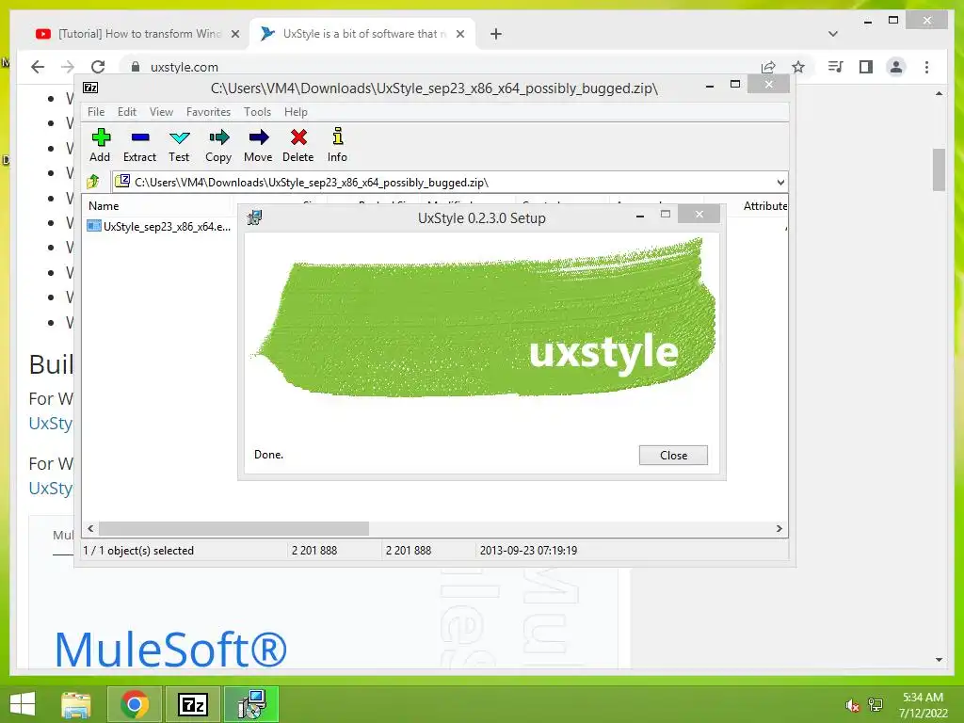Open File Explorer from taskbar
Image resolution: width=964 pixels, height=723 pixels.
[x=76, y=704]
